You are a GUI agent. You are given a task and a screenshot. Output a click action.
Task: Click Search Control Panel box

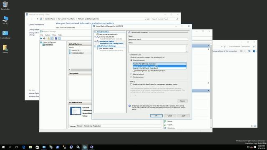click(165, 19)
